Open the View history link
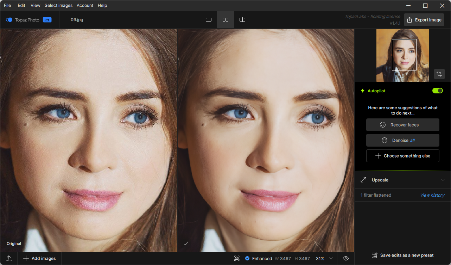 432,195
